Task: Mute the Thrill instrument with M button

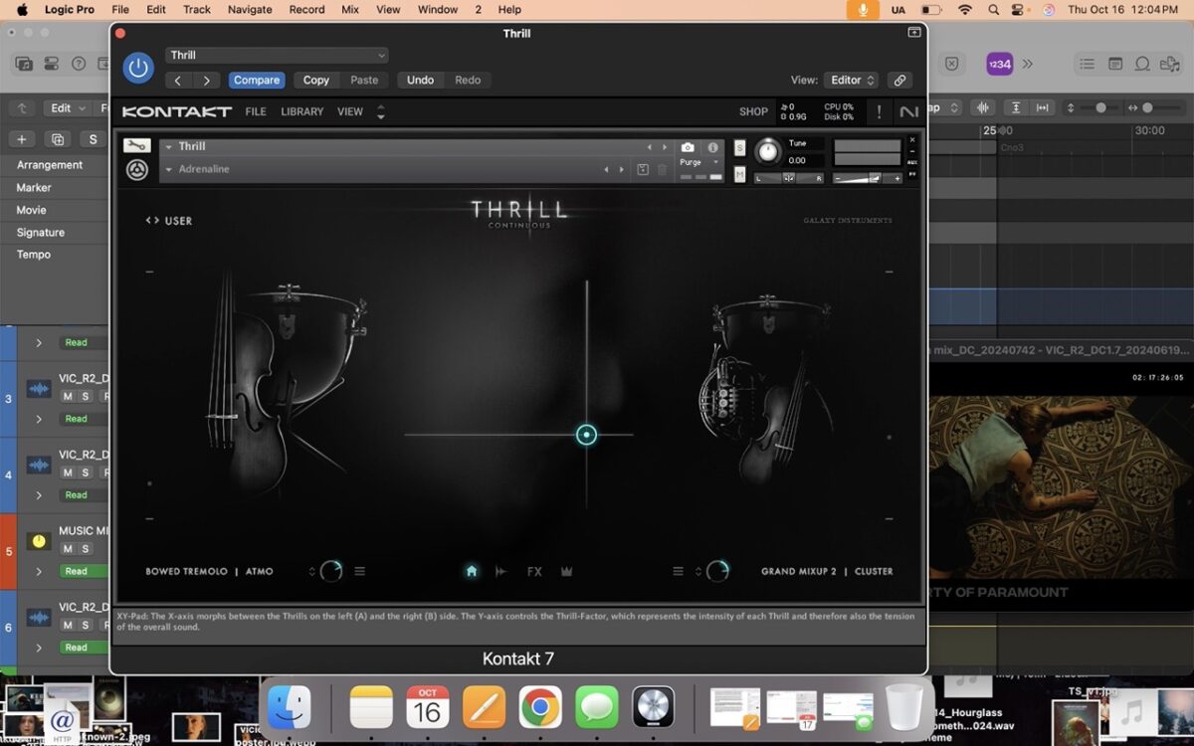Action: pos(739,174)
